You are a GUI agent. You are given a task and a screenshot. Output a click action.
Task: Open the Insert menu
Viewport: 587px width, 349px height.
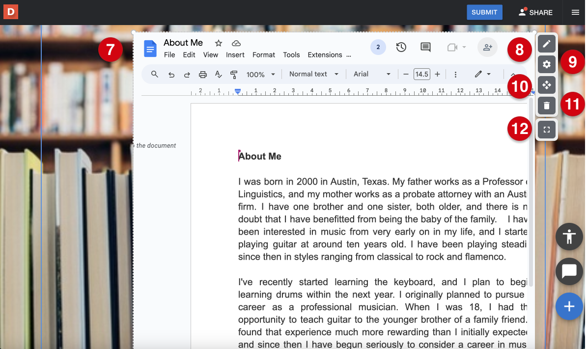pyautogui.click(x=235, y=54)
